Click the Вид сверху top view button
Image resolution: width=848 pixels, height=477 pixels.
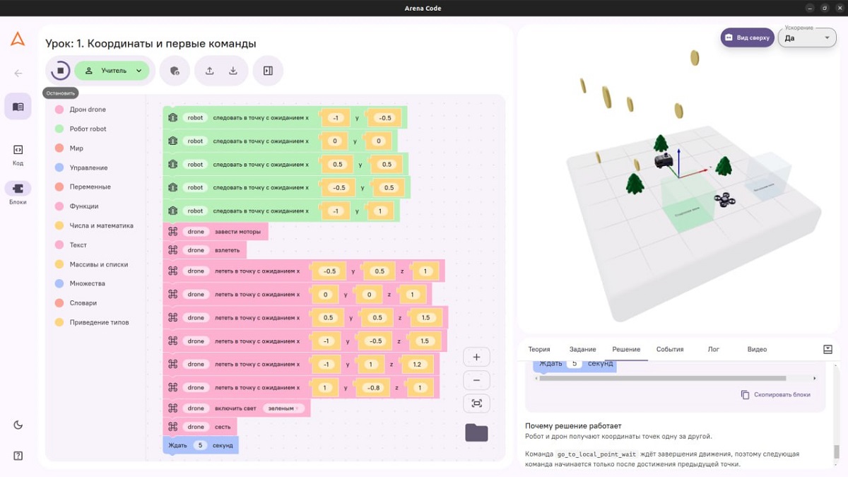(x=747, y=37)
